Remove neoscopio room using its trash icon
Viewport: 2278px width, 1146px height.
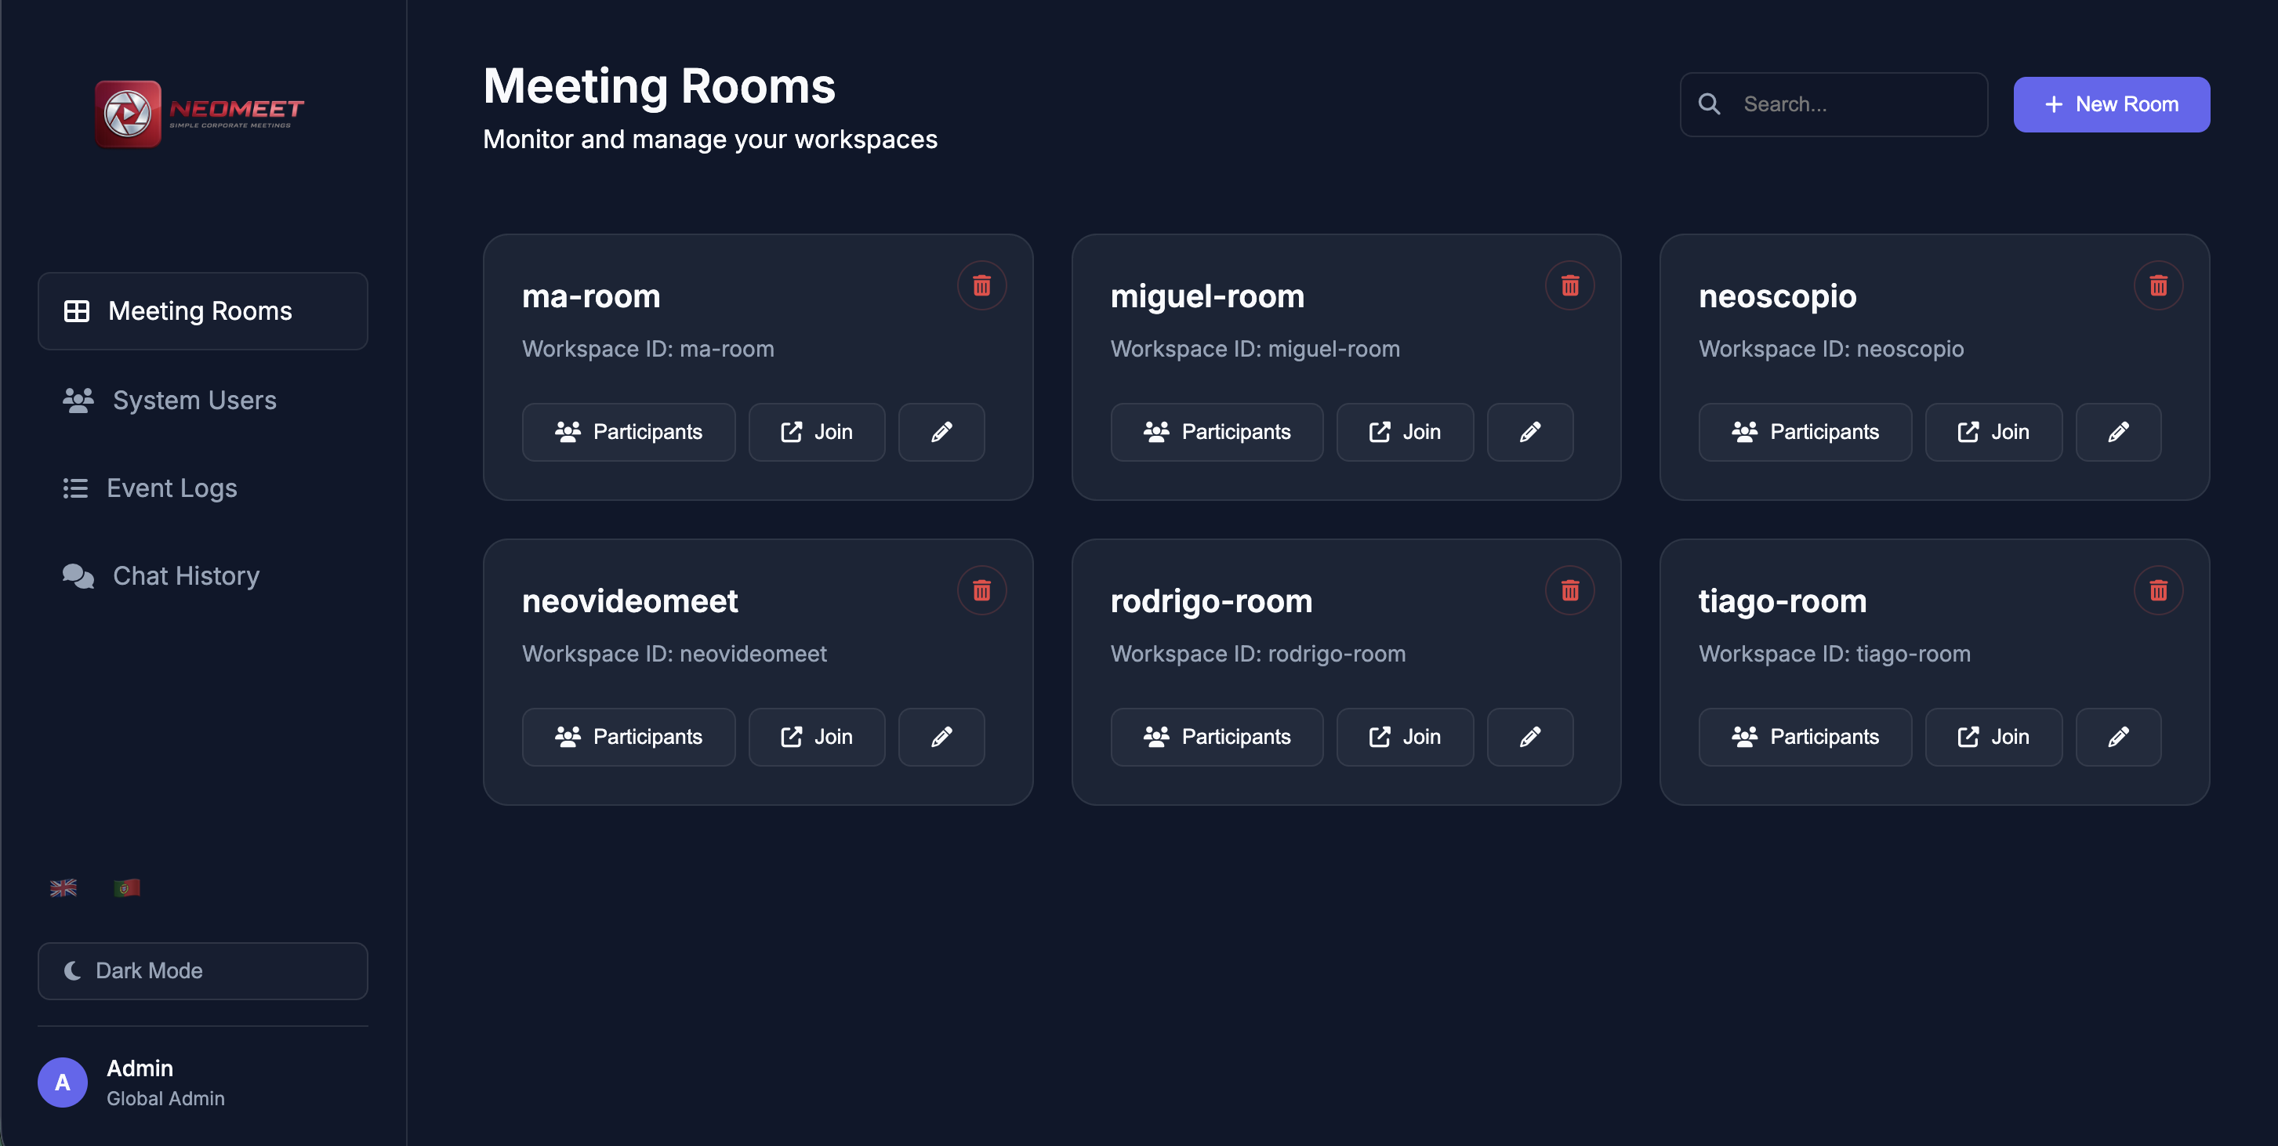(2159, 285)
